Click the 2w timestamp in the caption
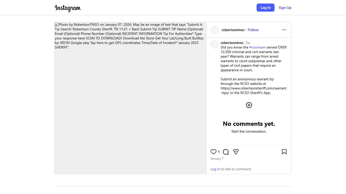The height and width of the screenshot is (194, 346). coord(248,43)
